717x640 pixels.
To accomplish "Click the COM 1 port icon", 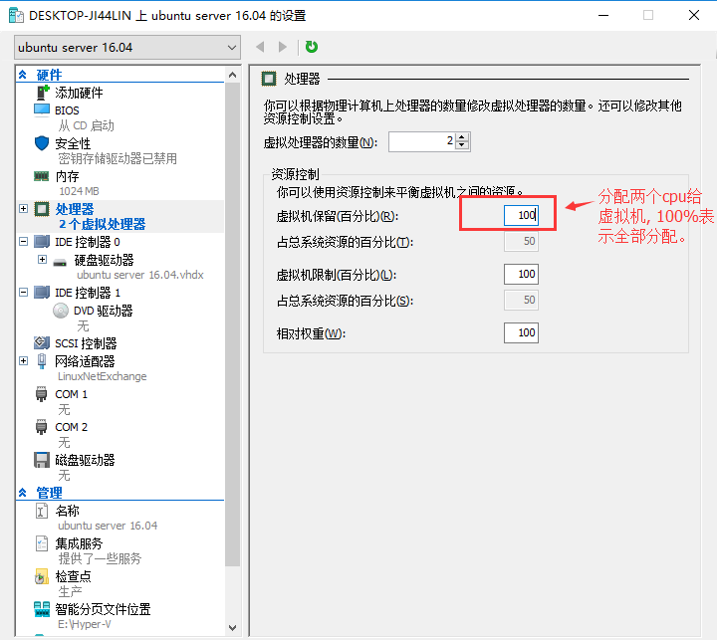I will [41, 394].
